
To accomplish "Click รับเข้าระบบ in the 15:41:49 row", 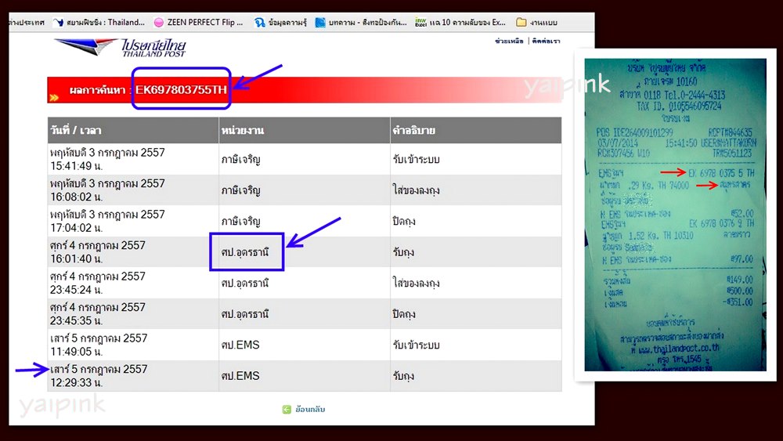I will (x=416, y=160).
